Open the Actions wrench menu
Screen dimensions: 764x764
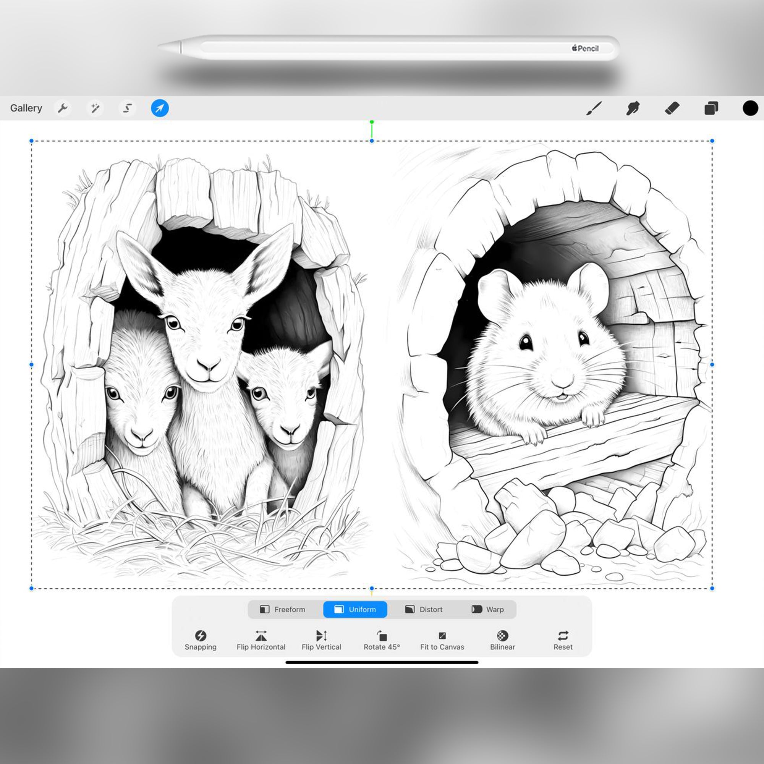click(63, 108)
